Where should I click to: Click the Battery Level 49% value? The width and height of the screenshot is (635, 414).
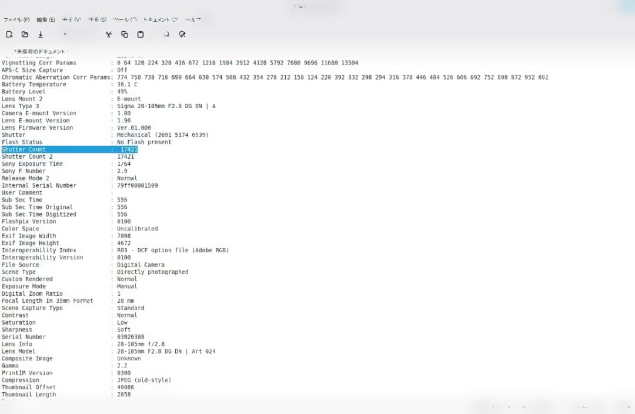122,92
